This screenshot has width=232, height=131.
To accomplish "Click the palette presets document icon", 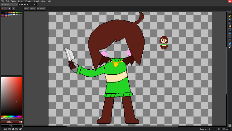I will 10,9.
